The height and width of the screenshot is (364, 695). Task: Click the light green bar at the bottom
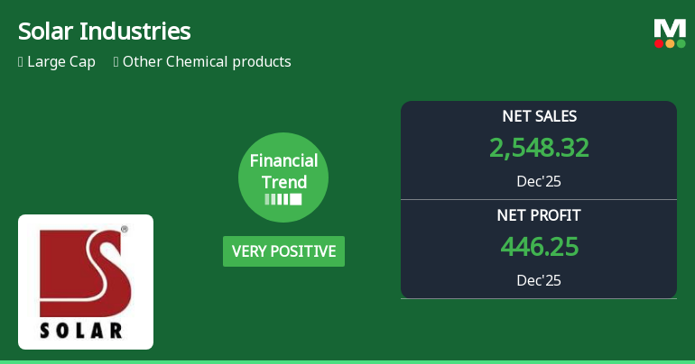pyautogui.click(x=347, y=361)
